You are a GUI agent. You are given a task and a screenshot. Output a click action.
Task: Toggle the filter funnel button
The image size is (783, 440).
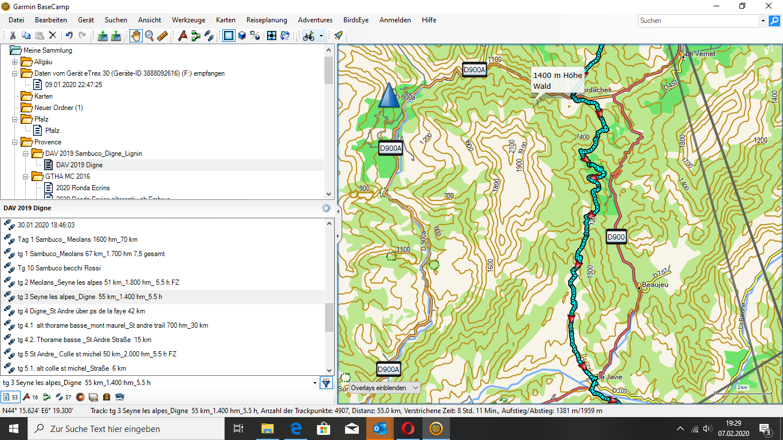tap(326, 383)
